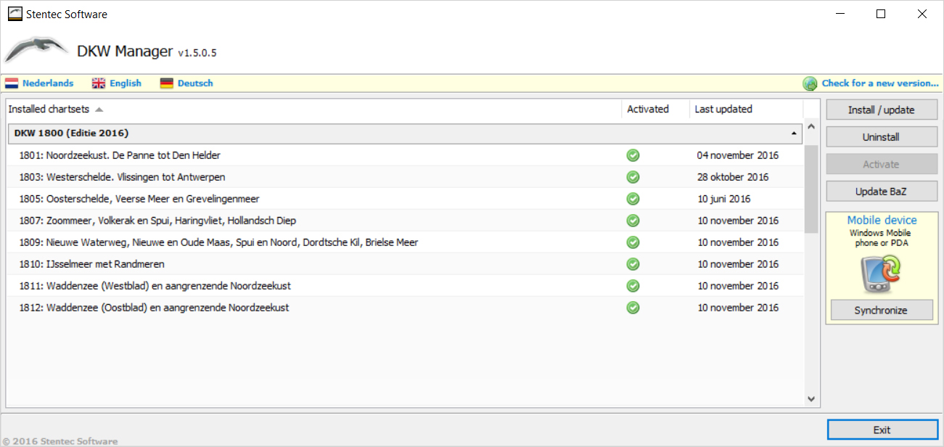The height and width of the screenshot is (447, 944).
Task: Click activated checkmark for chart 1809
Action: coord(633,242)
